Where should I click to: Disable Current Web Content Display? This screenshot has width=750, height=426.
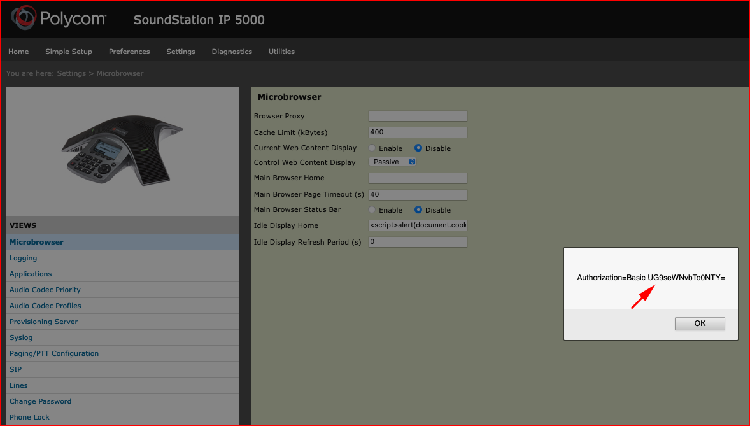point(418,148)
